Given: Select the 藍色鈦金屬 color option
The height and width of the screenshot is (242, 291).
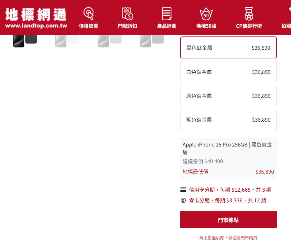Looking at the screenshot, I should [x=228, y=120].
